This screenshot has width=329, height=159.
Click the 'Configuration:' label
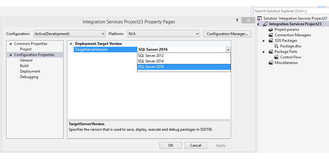pos(18,34)
